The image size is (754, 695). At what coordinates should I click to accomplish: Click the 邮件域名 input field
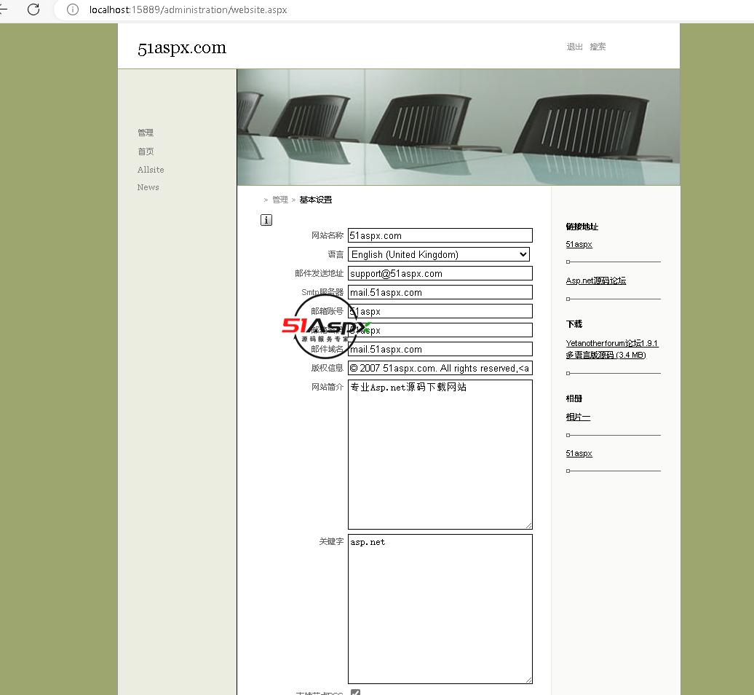(440, 349)
